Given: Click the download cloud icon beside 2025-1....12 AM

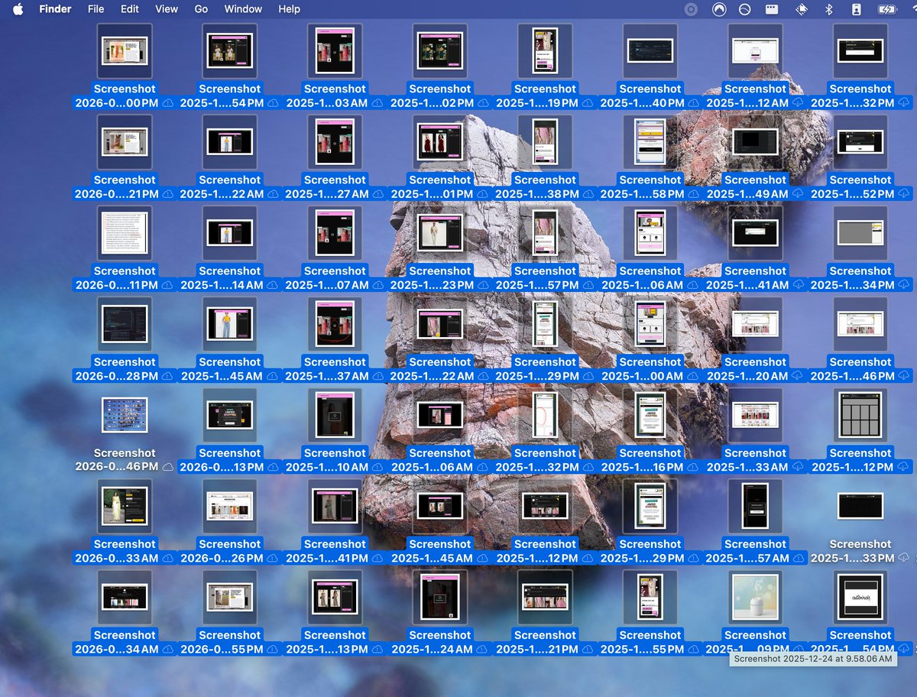Looking at the screenshot, I should (799, 102).
